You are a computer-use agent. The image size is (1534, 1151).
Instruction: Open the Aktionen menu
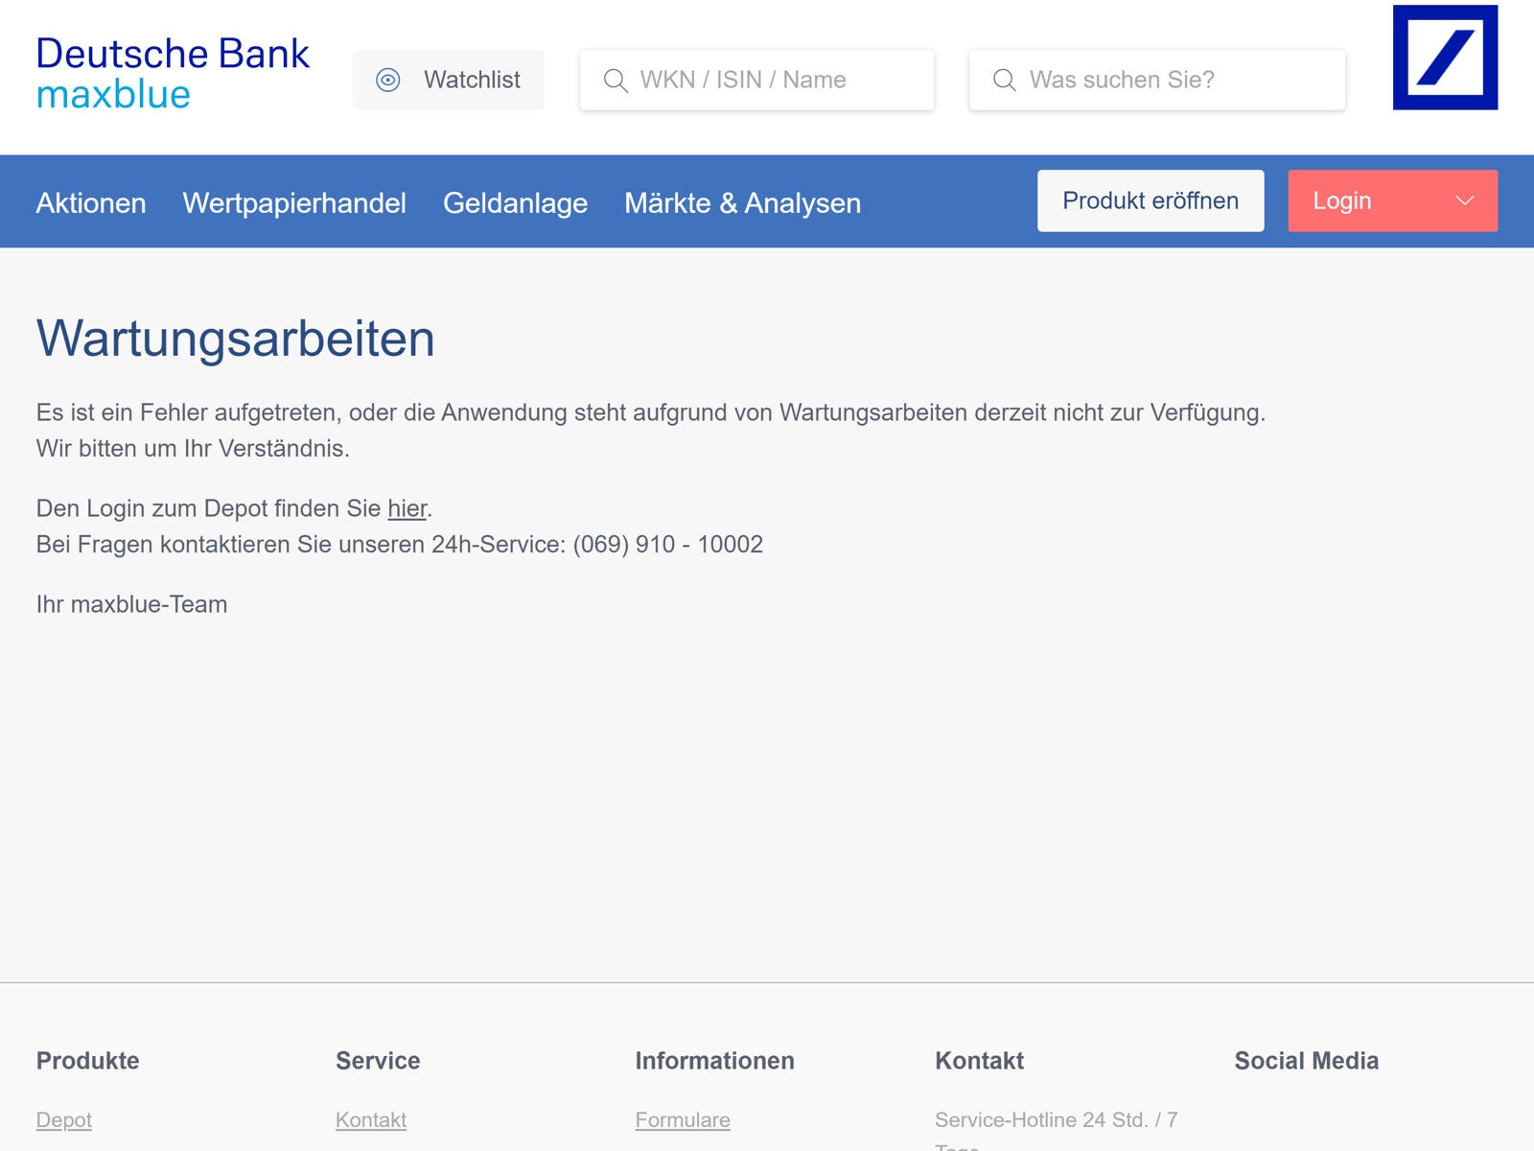point(90,202)
